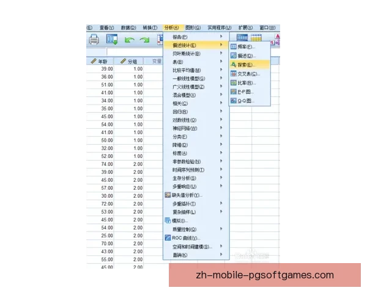Expand the 报告(P) submenu arrow
This screenshot has width=367, height=293.
(221, 37)
